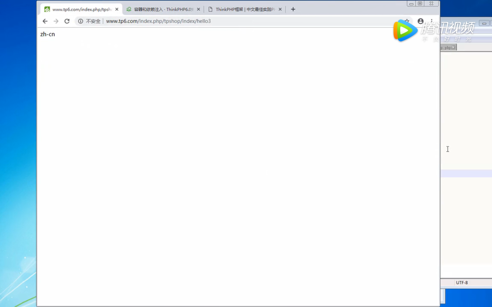Viewport: 492px width, 307px height.
Task: Switch to the 容器和依赖注入 ThinkPHP6.0 tab
Action: coord(163,9)
